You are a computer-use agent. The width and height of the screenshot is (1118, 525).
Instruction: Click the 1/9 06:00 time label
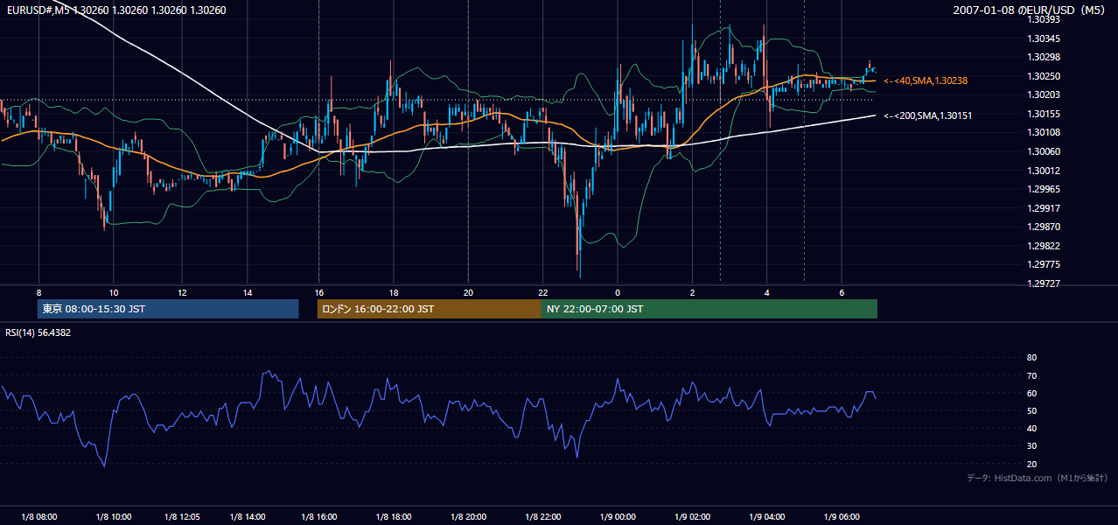tap(842, 516)
